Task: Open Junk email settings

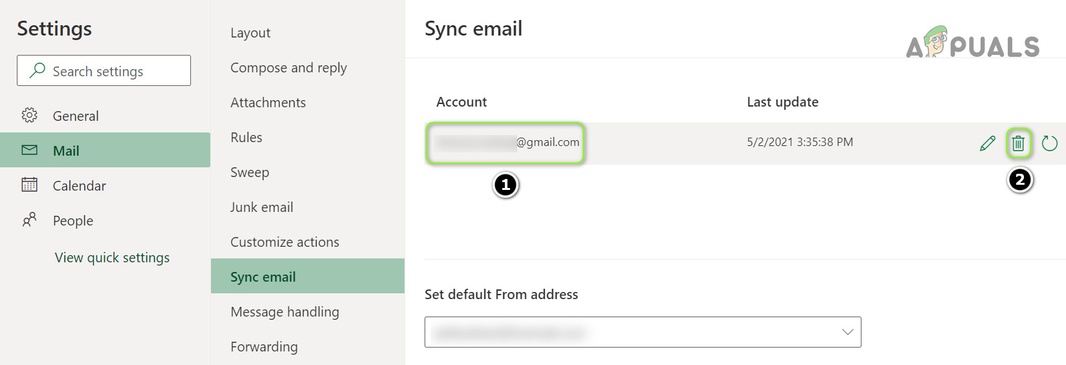Action: point(261,207)
